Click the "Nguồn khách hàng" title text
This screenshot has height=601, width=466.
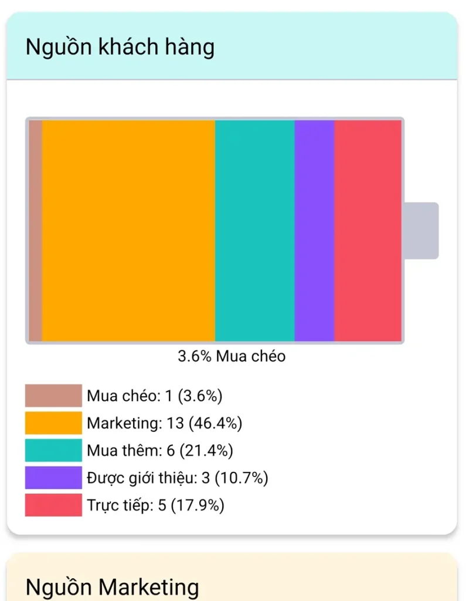120,47
